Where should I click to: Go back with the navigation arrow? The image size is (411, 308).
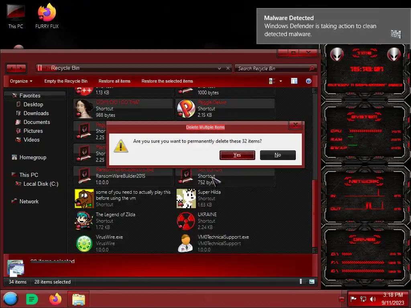(11, 68)
